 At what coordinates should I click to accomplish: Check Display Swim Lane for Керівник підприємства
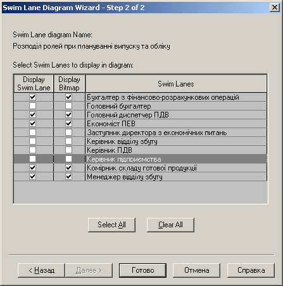(32, 159)
